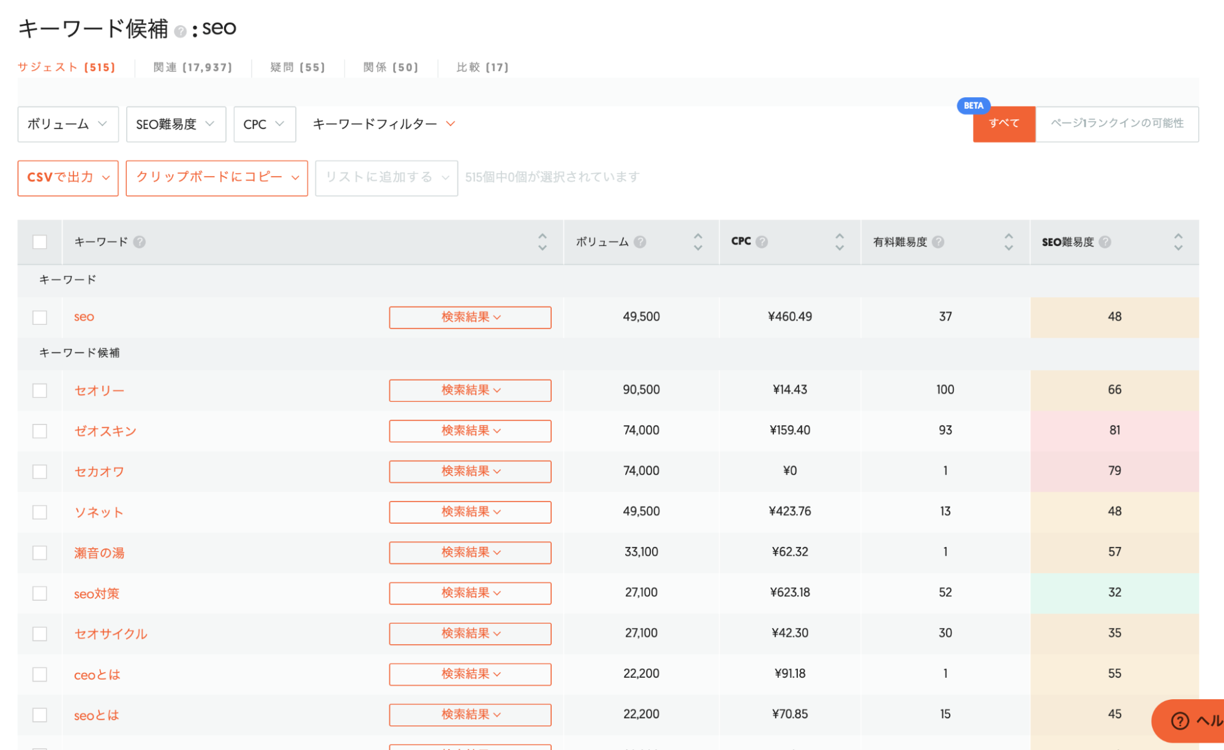Image resolution: width=1224 pixels, height=750 pixels.
Task: Expand the キーワードフィルター dropdown
Action: (384, 124)
